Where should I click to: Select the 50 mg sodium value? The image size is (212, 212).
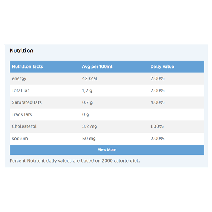pos(89,139)
